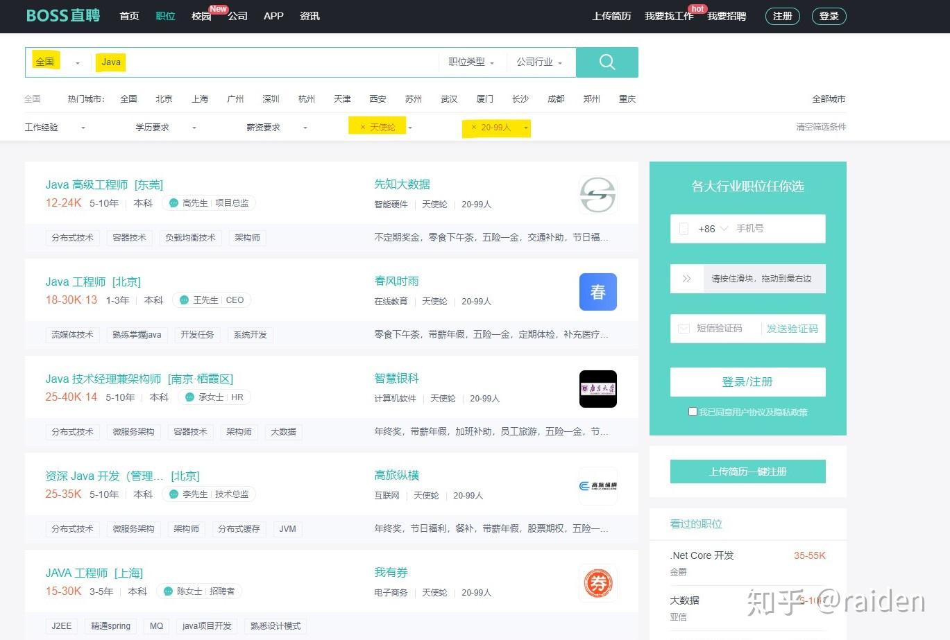
Task: Click the 登录/注册 button in the sidebar
Action: point(747,382)
